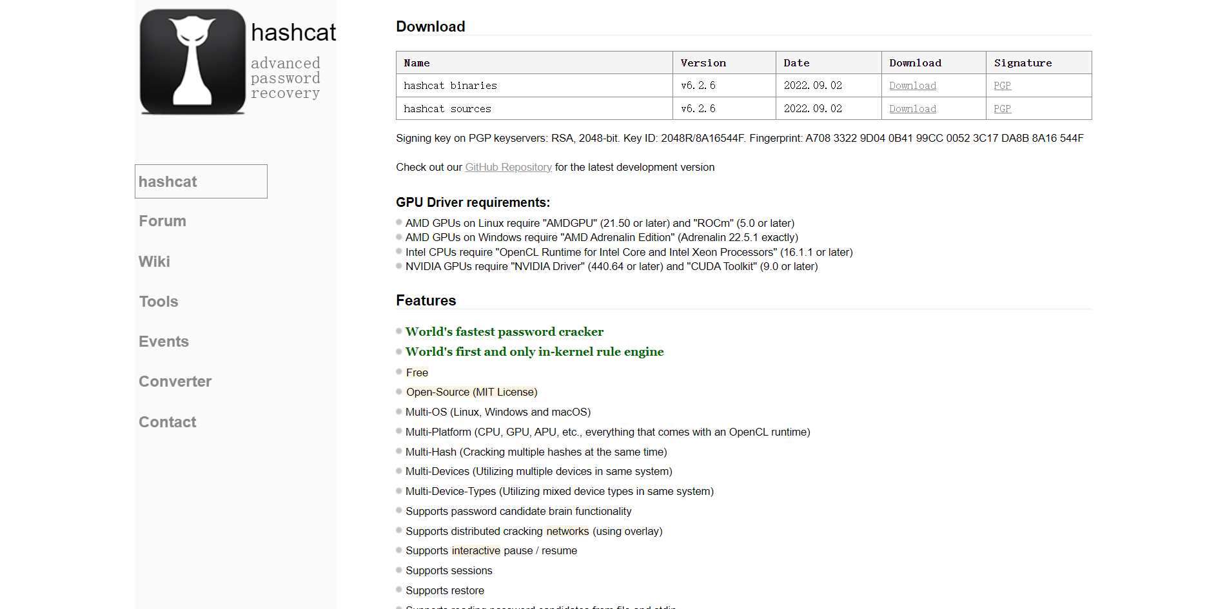
Task: Click the hashcat title text in header
Action: coord(293,33)
